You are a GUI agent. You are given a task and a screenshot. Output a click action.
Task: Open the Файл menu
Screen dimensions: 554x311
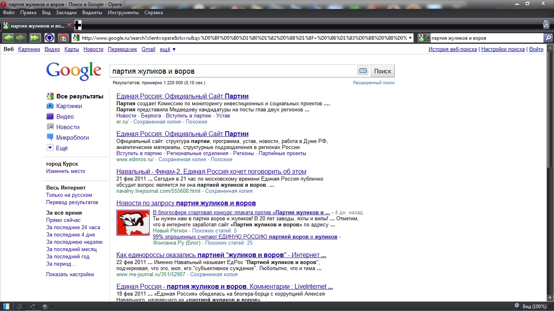[9, 13]
